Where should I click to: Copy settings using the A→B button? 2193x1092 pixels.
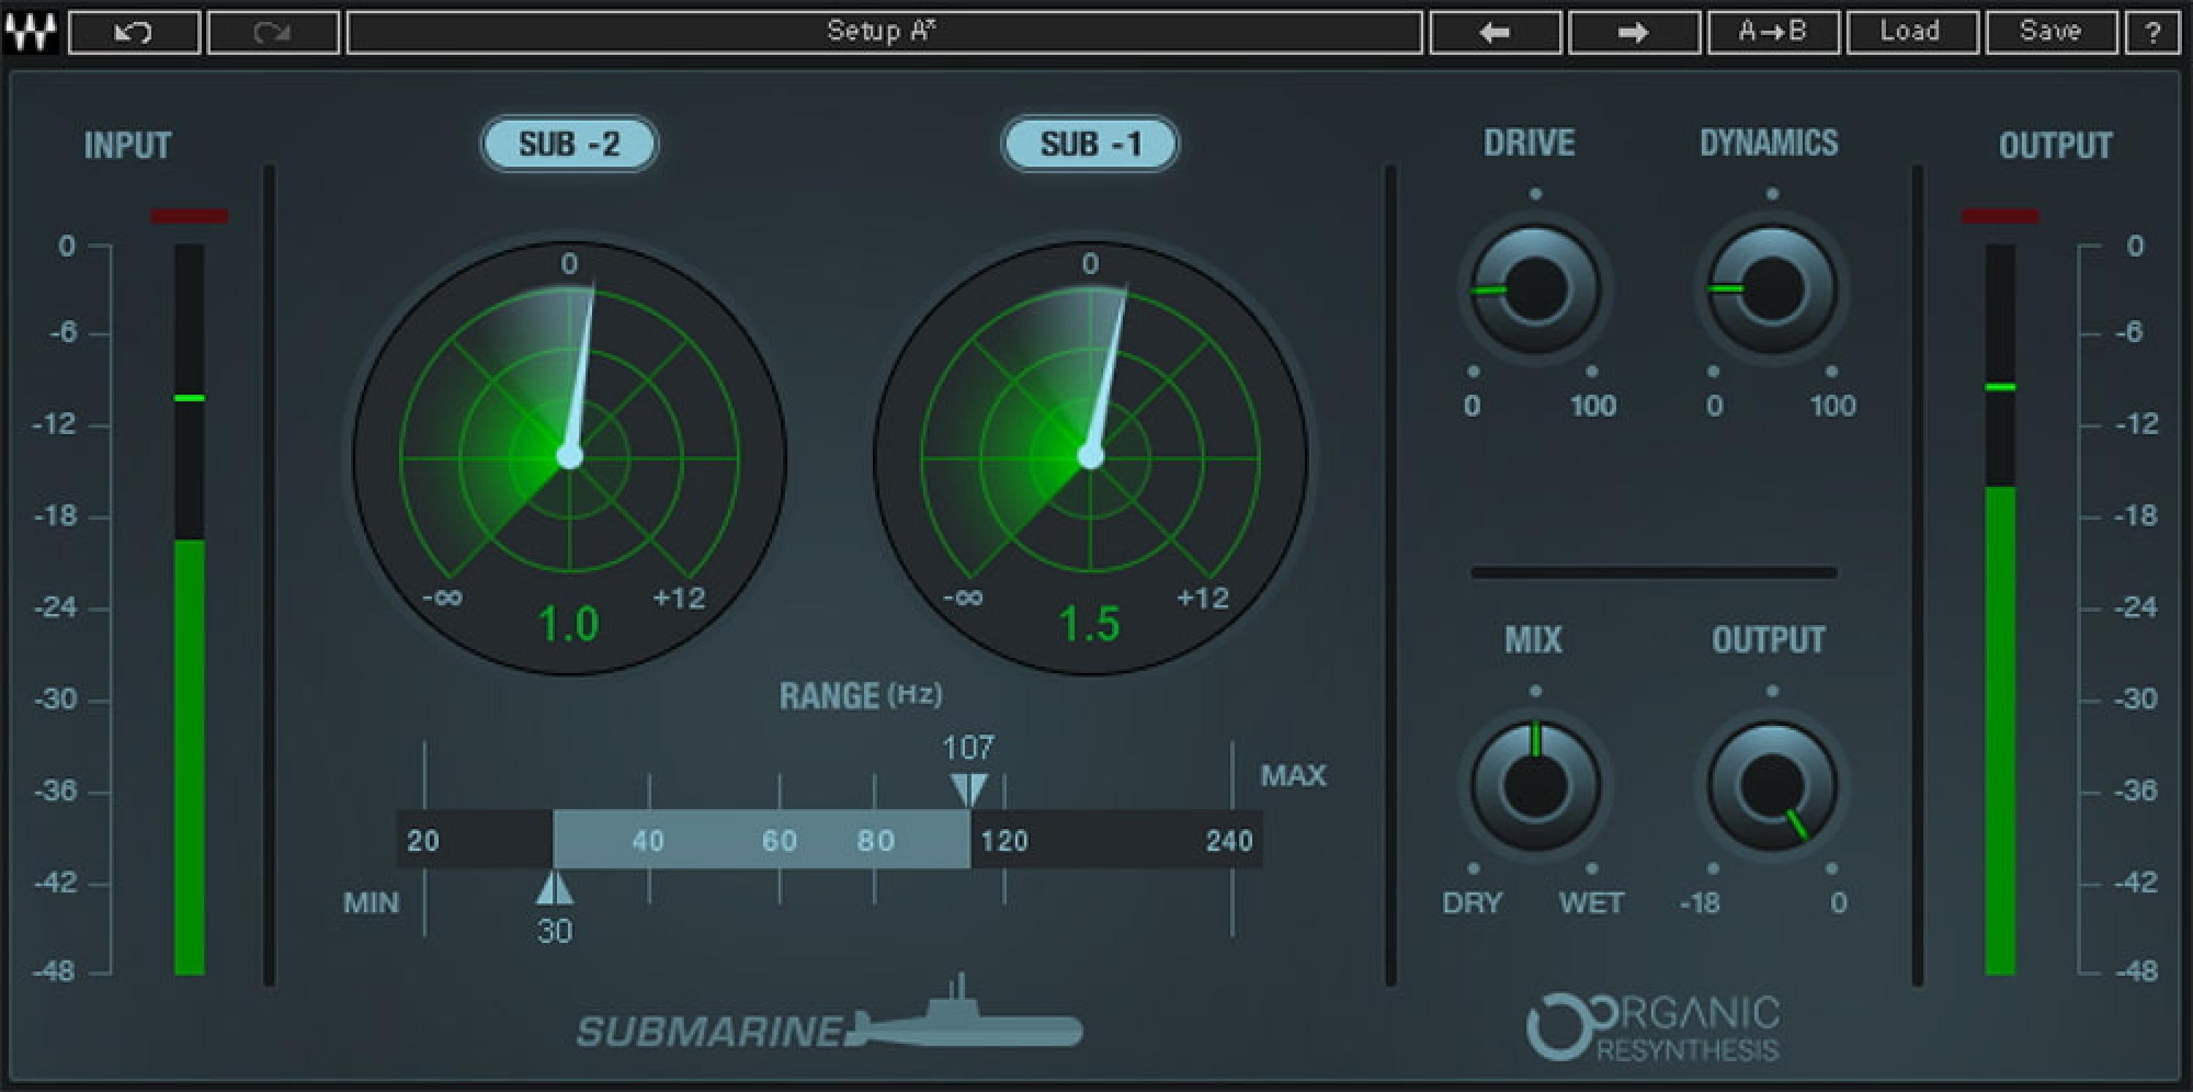click(x=1773, y=31)
